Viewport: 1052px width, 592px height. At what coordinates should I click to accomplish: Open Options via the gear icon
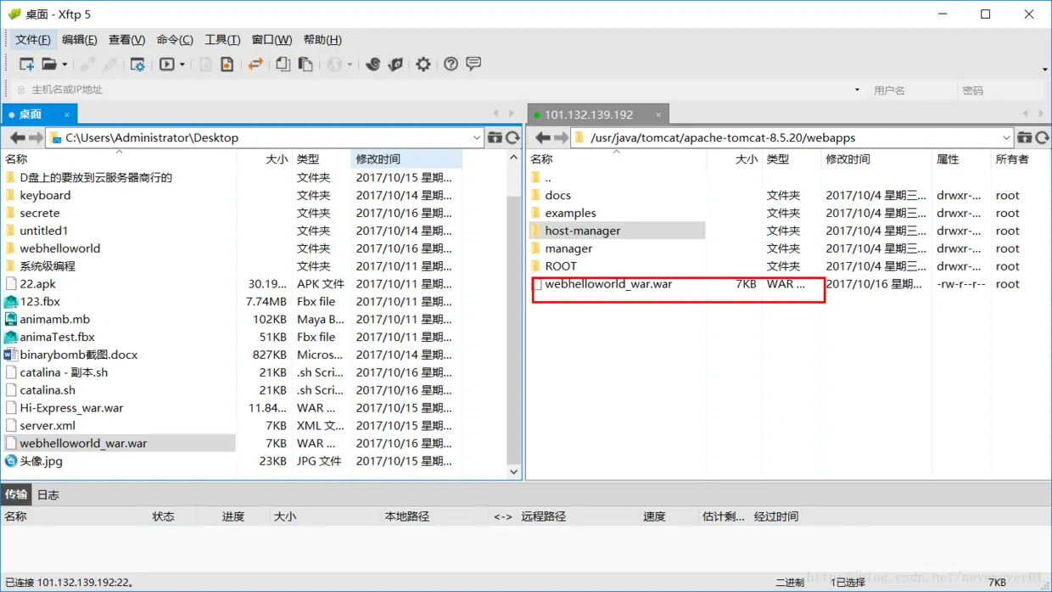tap(423, 64)
